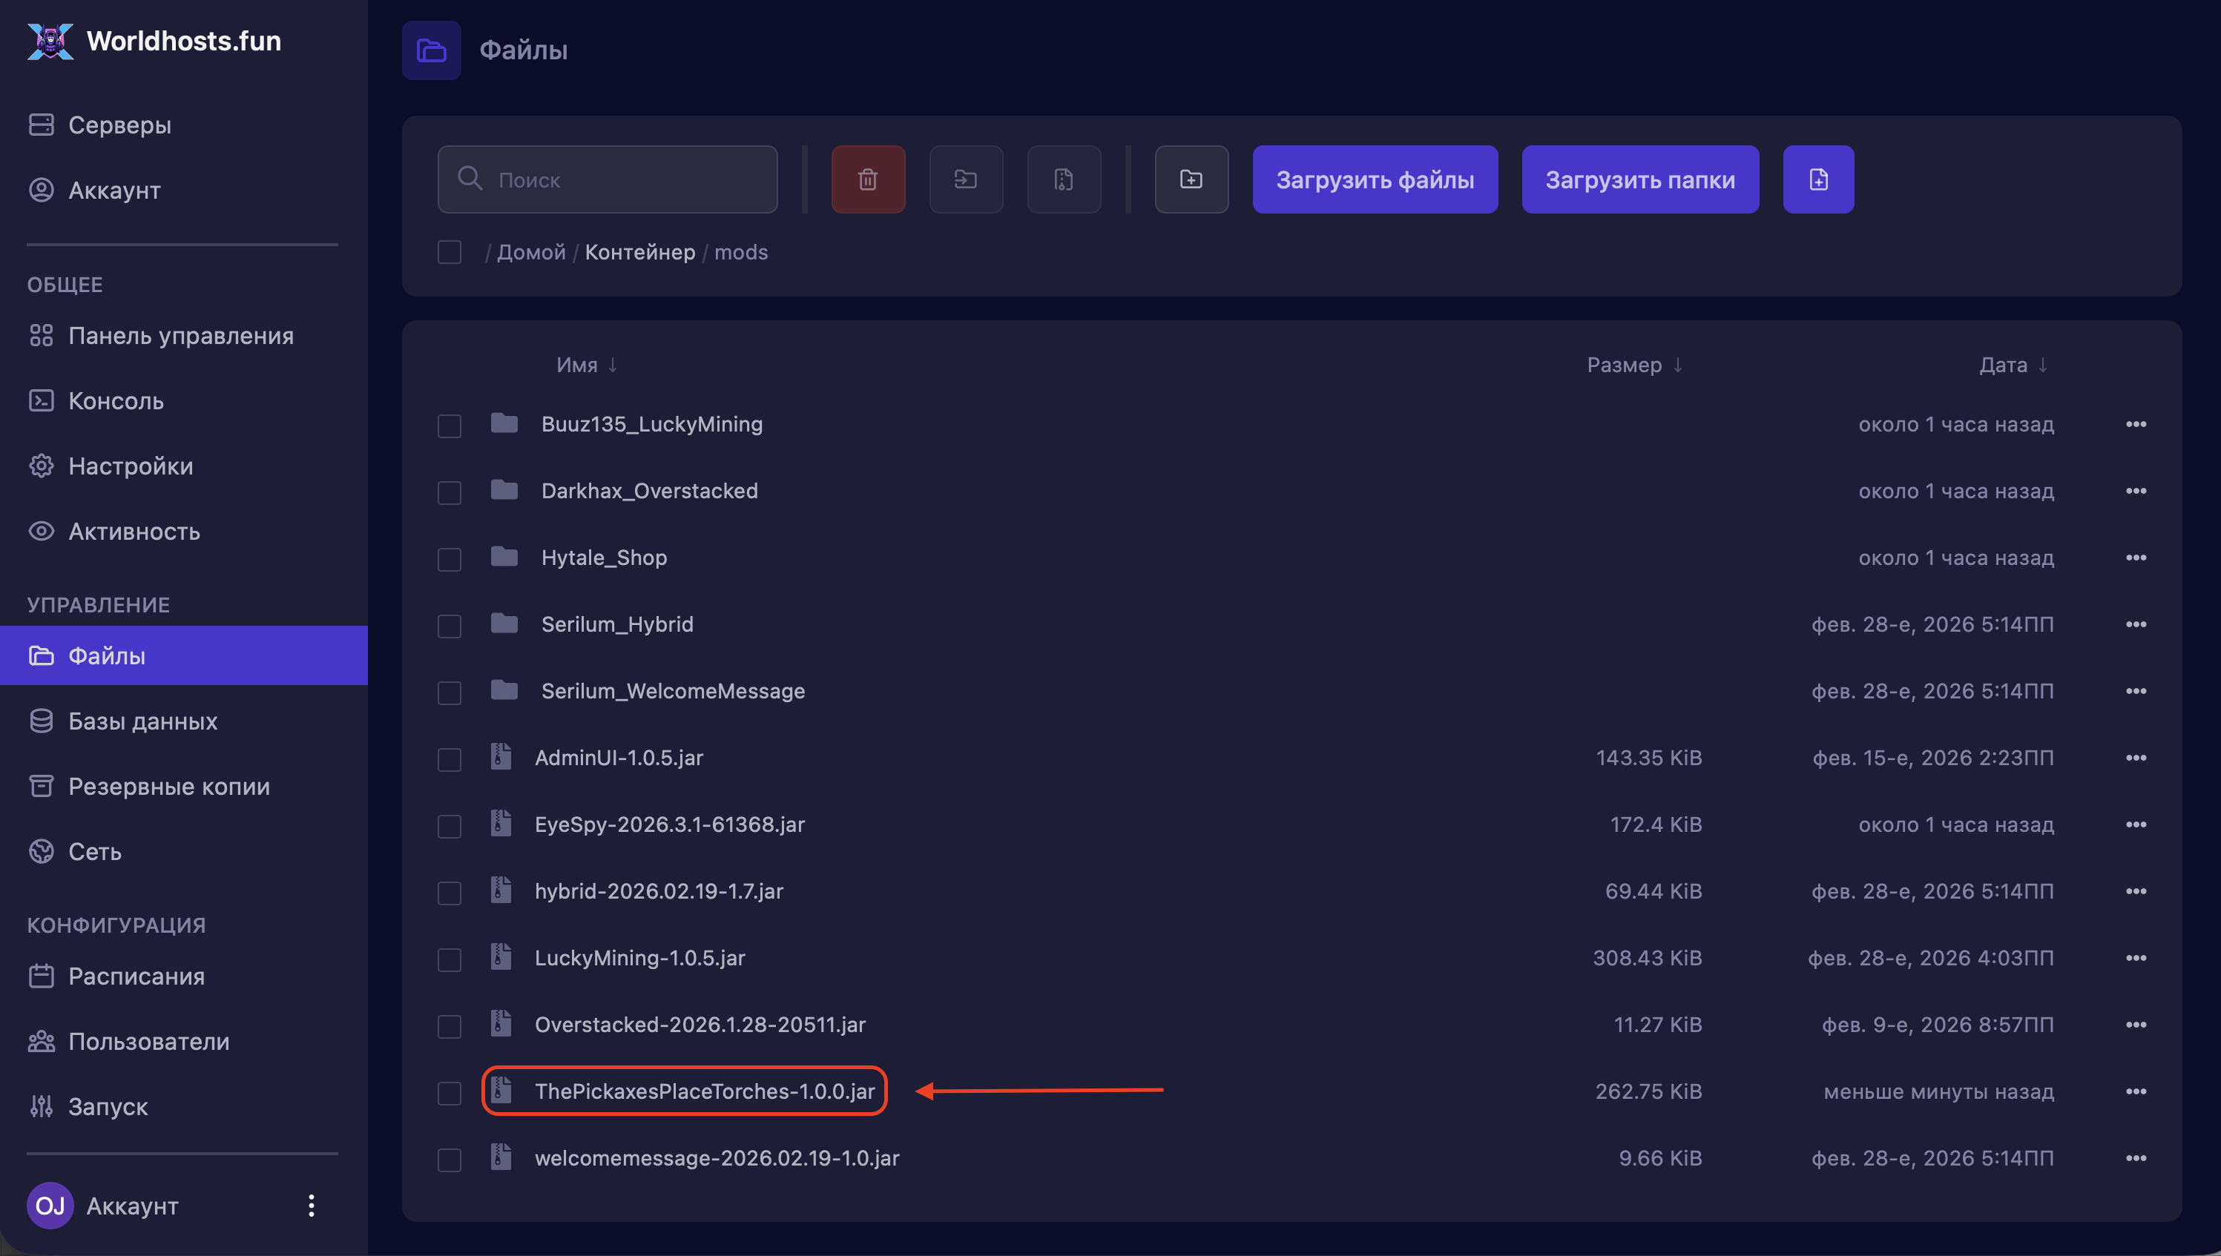Click the Worldhosts.fun logo icon
This screenshot has height=1256, width=2221.
point(50,41)
